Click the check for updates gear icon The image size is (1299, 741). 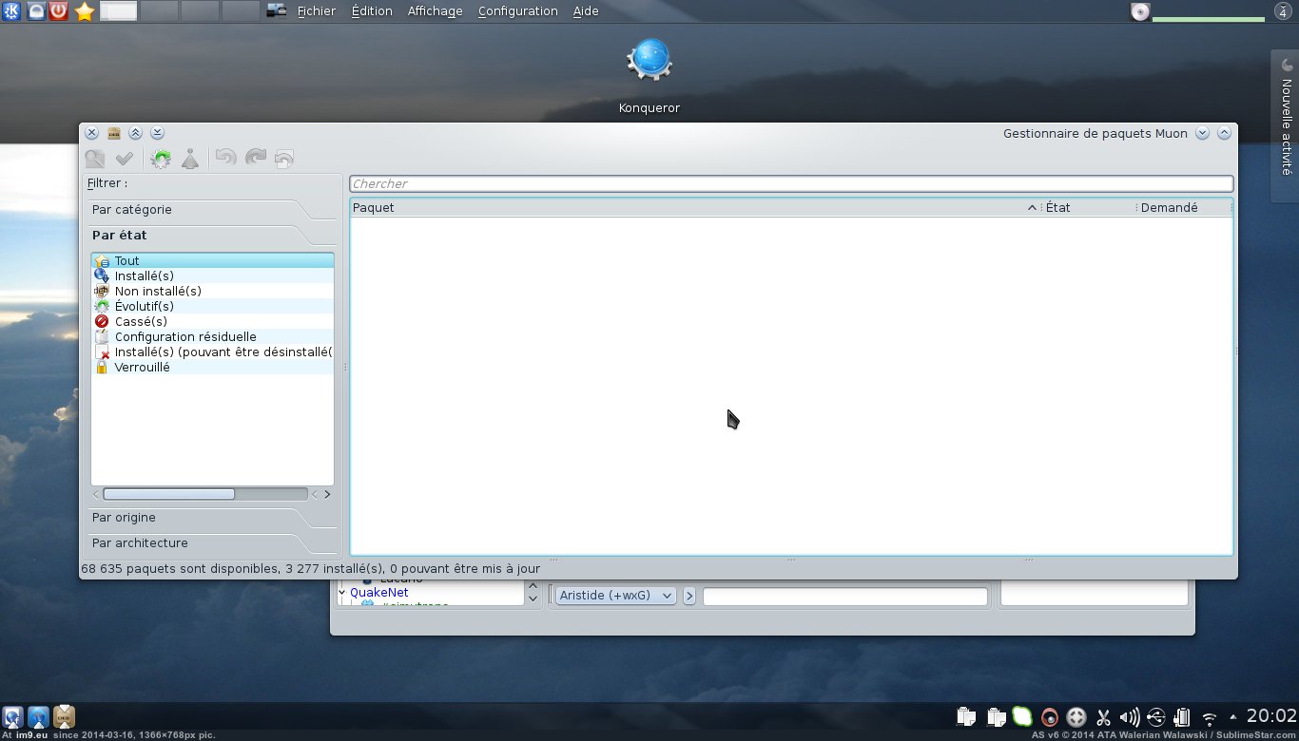tap(161, 159)
